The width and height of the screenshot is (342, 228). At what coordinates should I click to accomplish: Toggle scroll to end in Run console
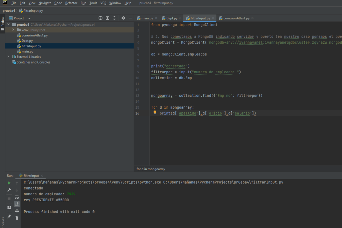tap(17, 204)
